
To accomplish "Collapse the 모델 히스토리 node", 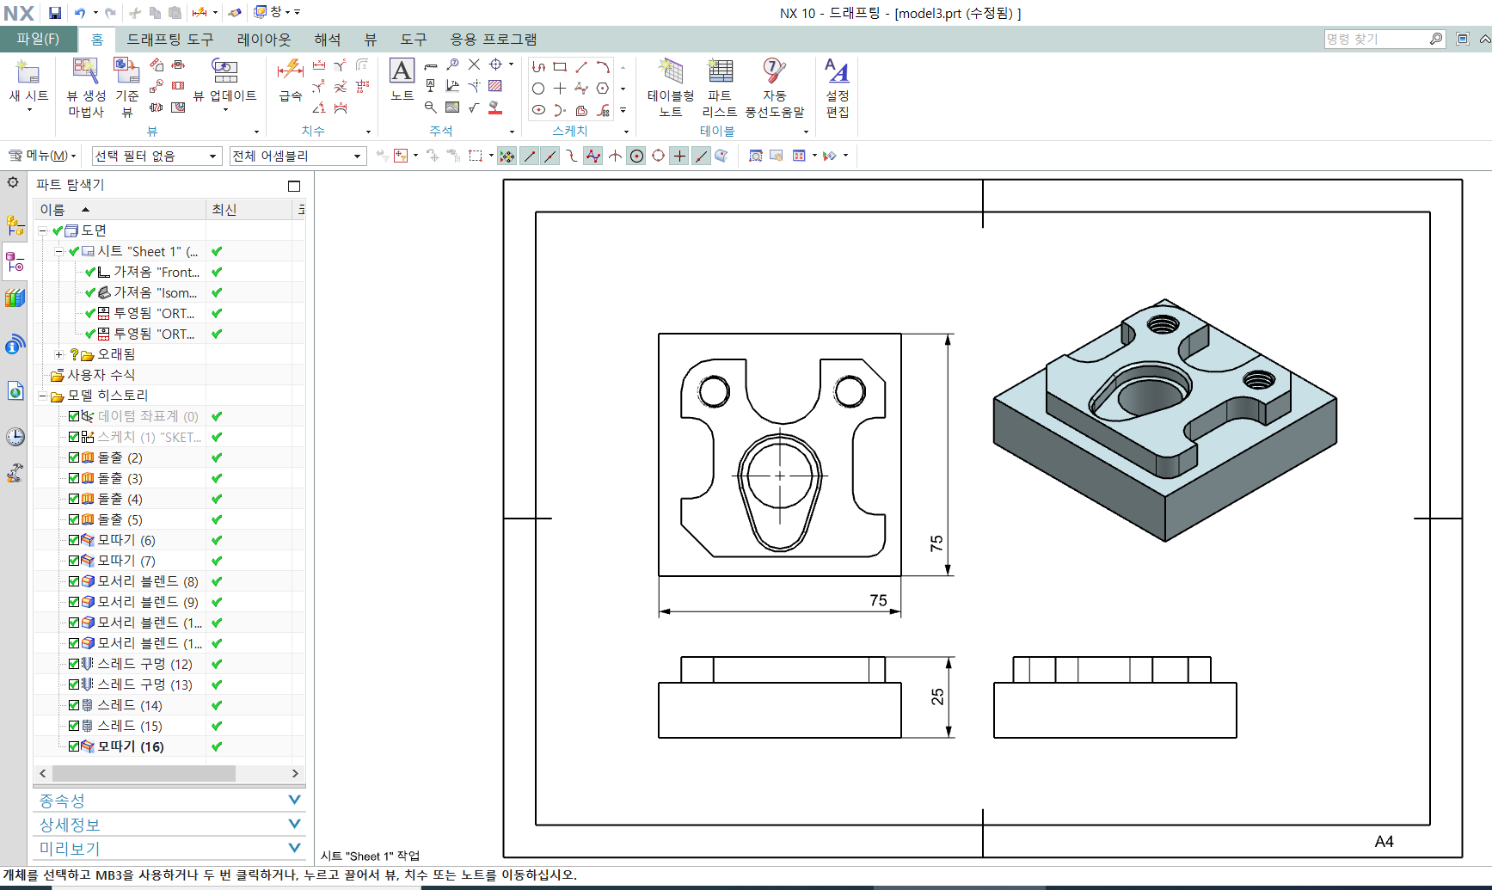I will 42,396.
